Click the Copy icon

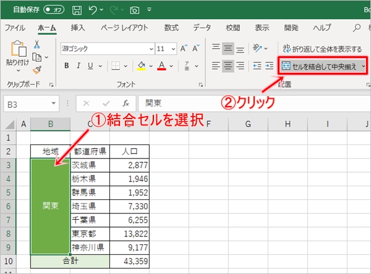coord(36,57)
